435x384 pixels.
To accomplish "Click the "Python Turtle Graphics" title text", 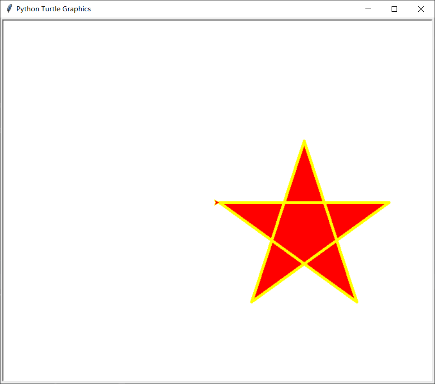I will click(53, 9).
